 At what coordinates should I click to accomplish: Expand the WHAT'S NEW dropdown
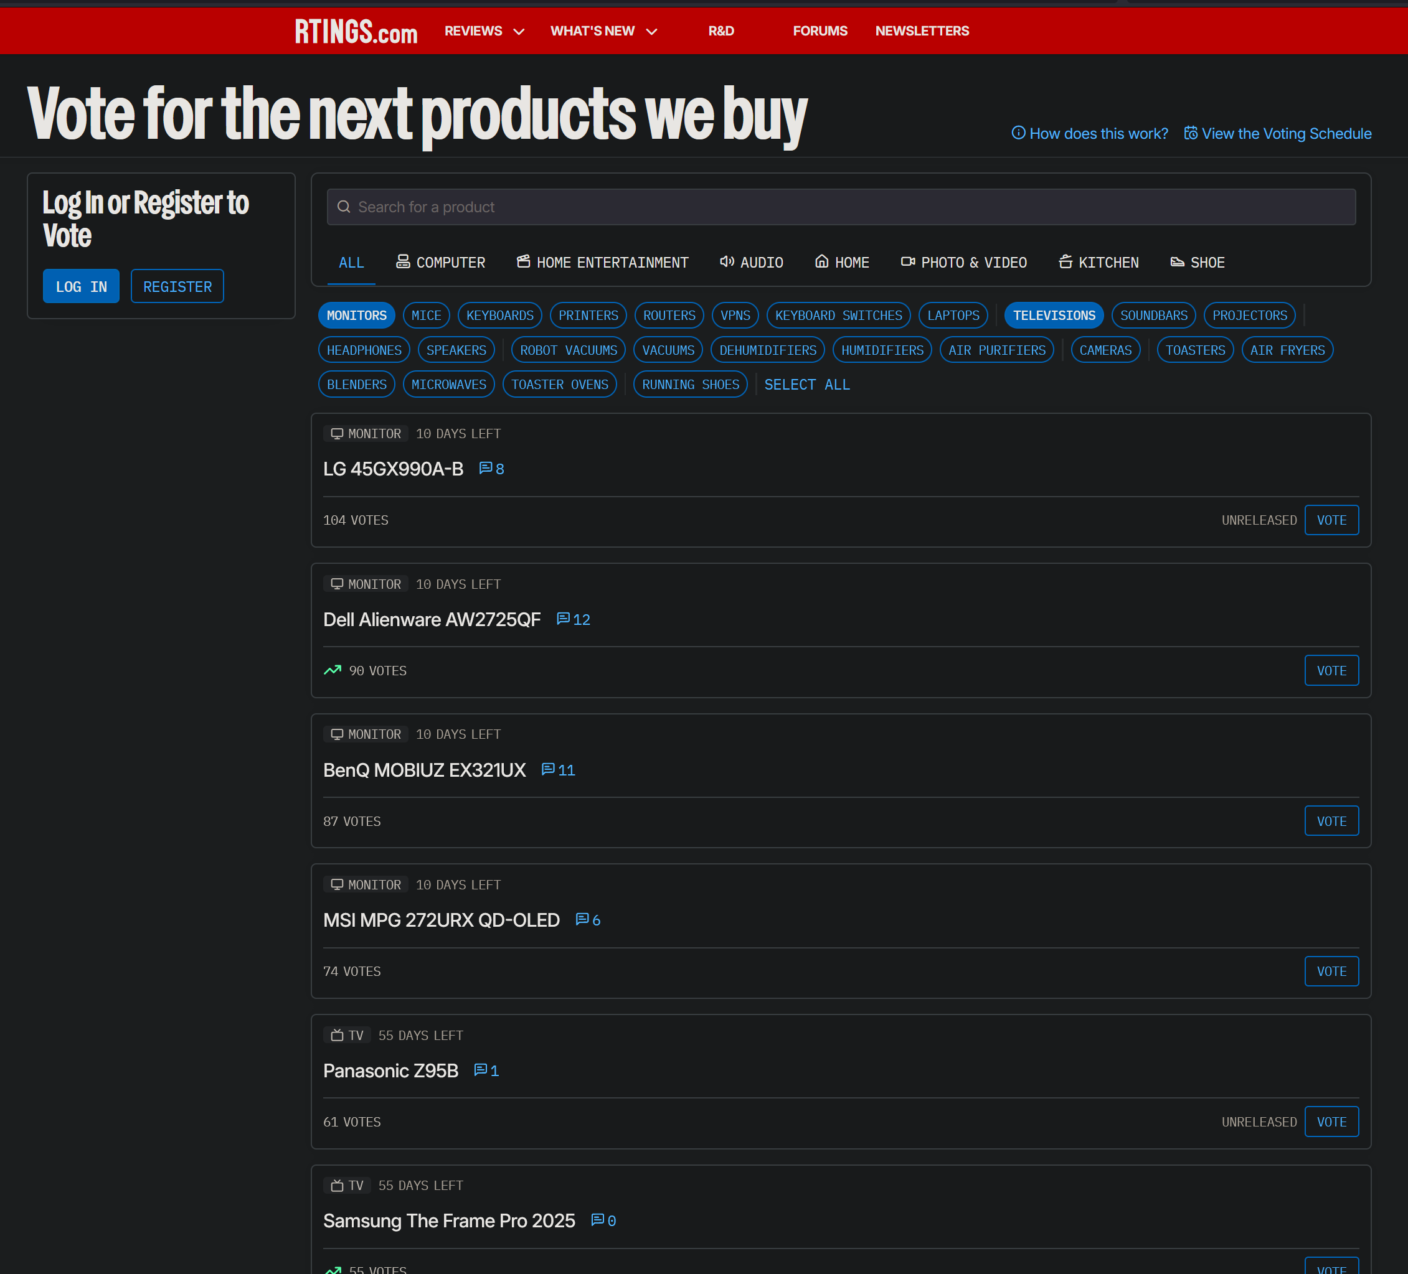click(x=603, y=30)
